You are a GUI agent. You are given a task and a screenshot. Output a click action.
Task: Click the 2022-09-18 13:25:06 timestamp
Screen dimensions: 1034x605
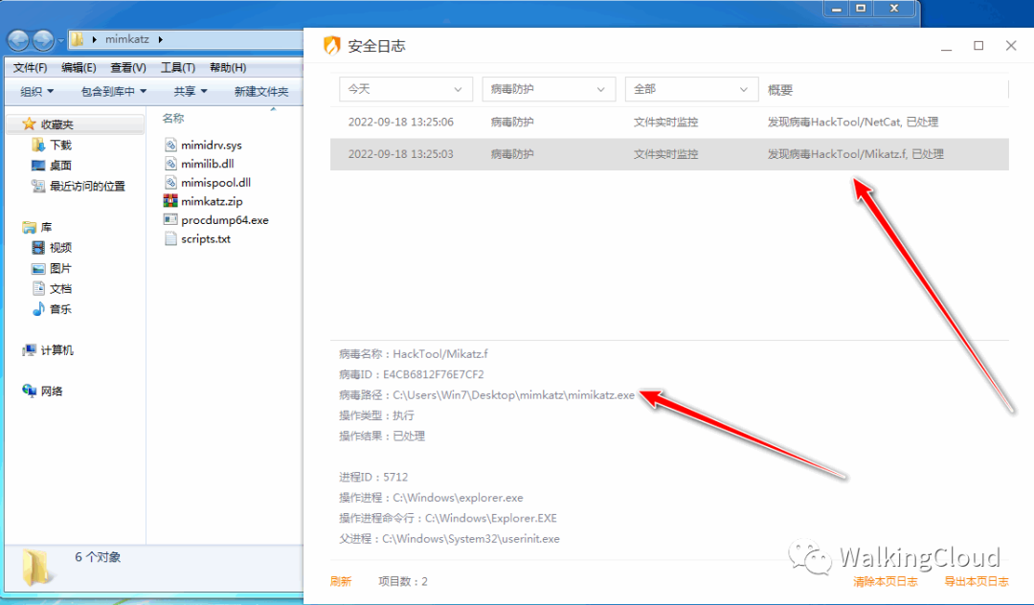401,122
